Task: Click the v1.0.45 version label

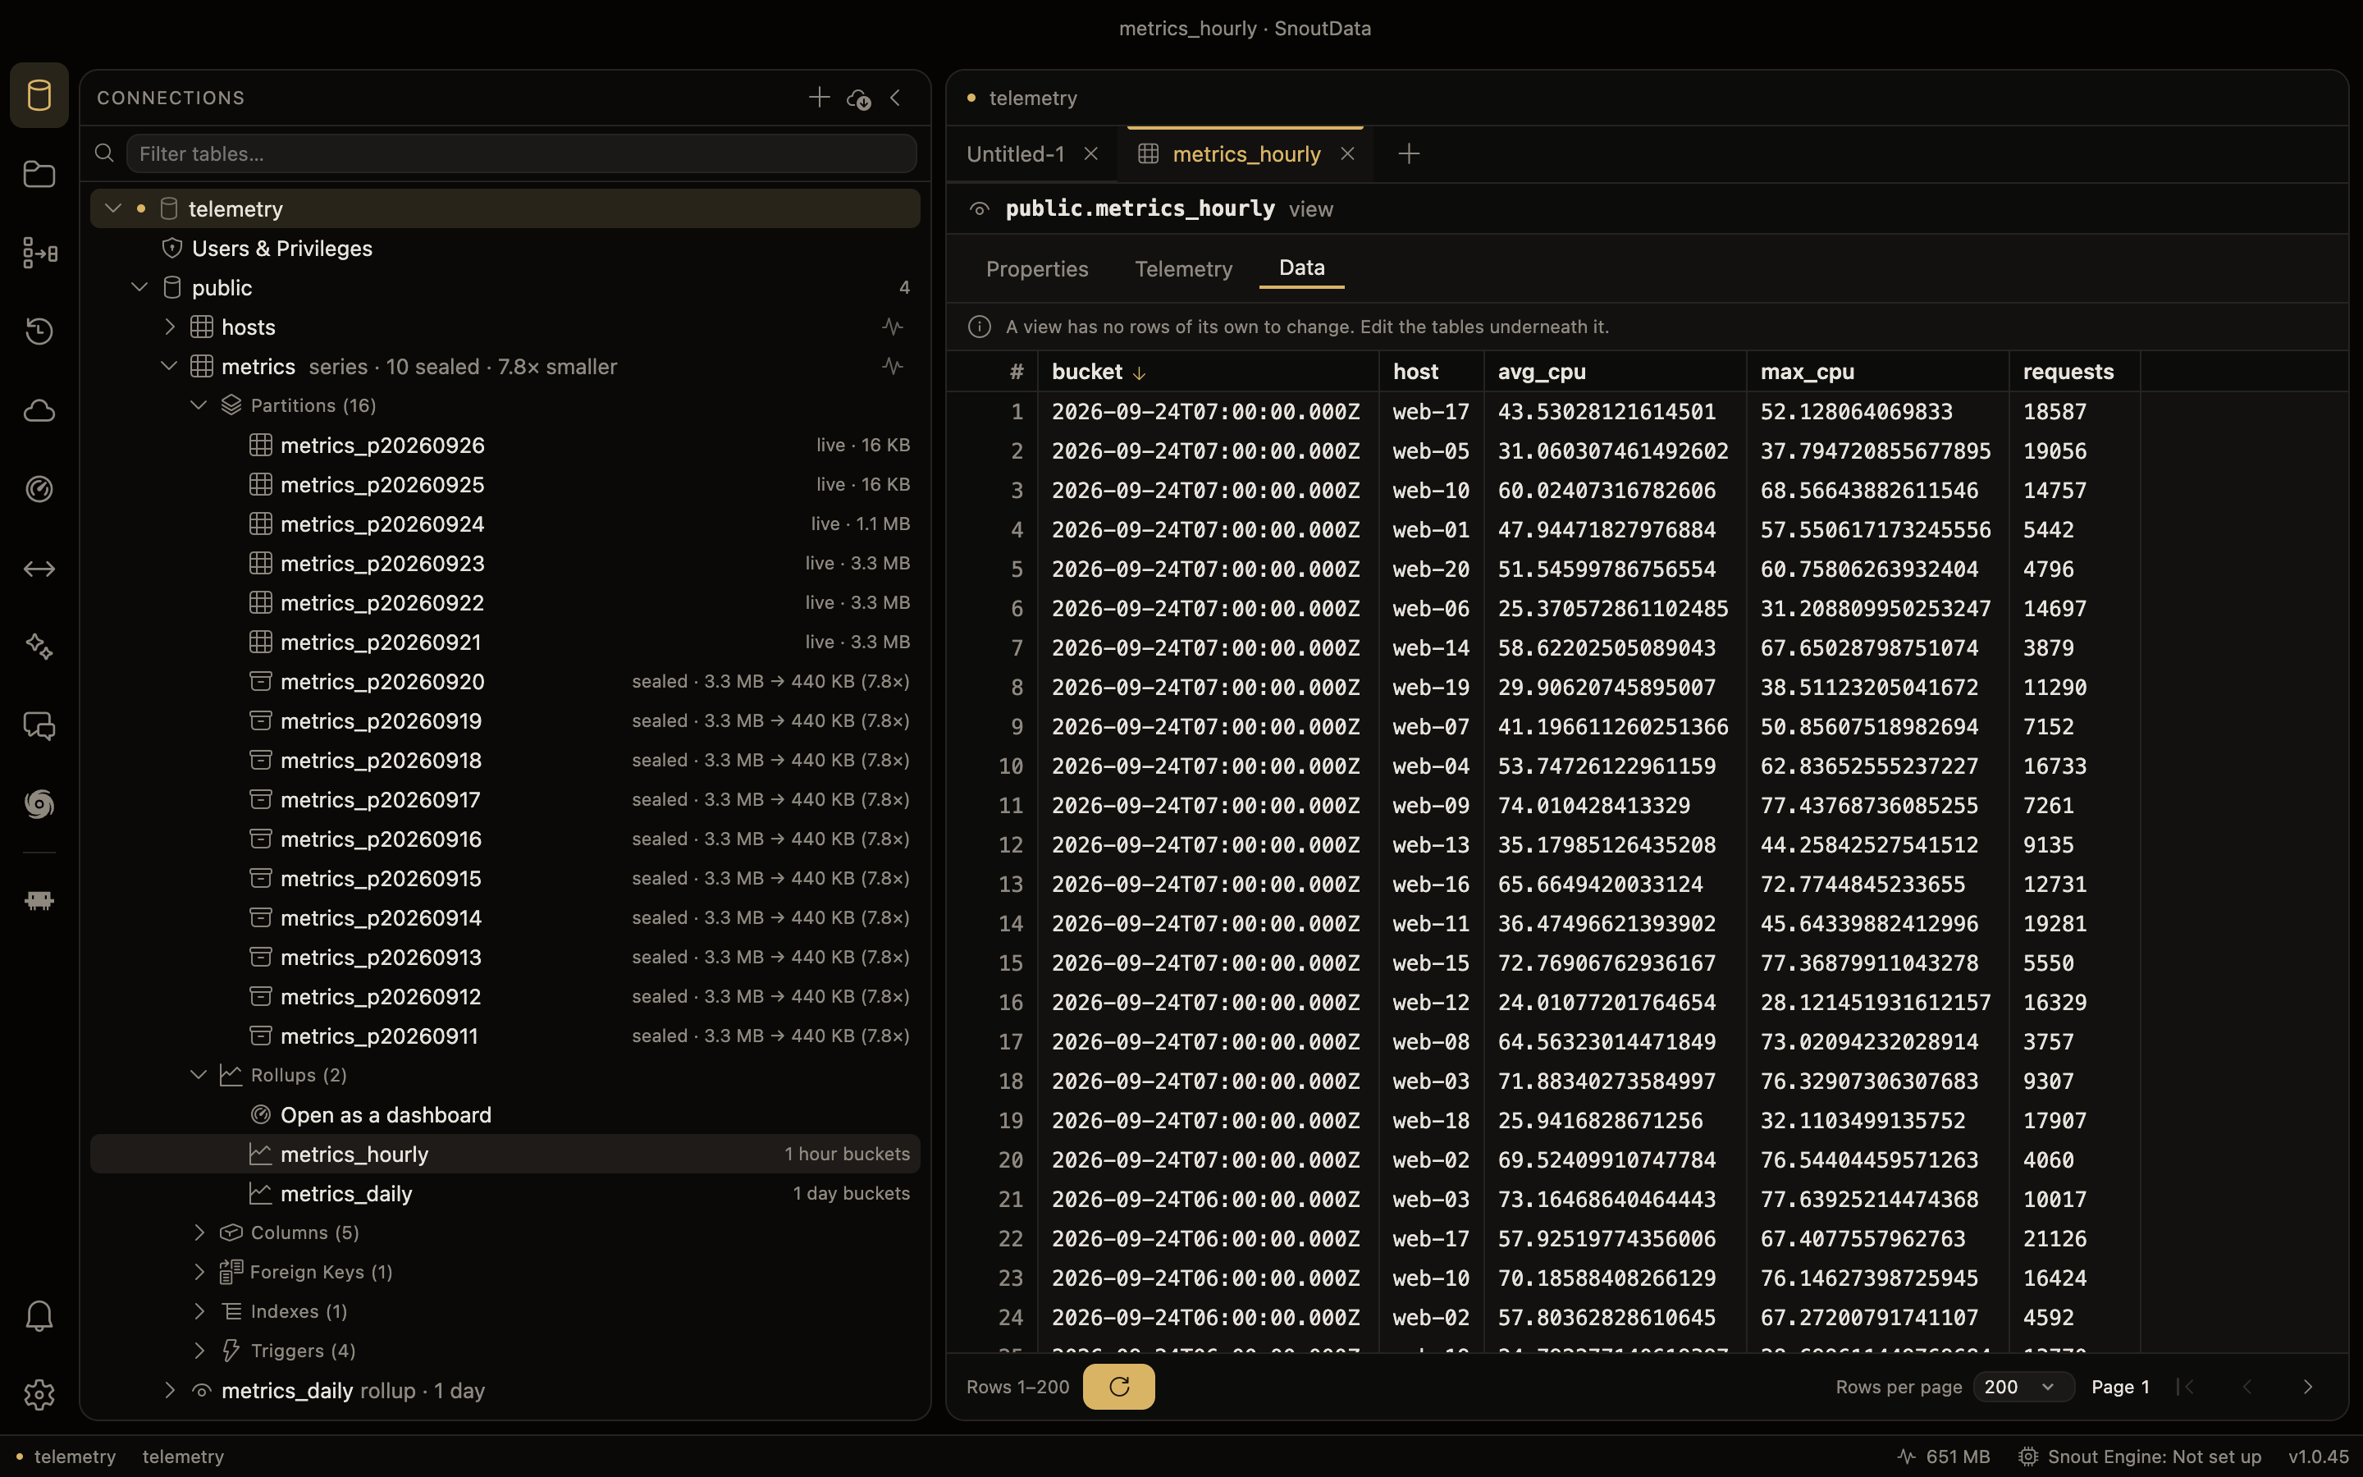Action: click(x=2318, y=1456)
